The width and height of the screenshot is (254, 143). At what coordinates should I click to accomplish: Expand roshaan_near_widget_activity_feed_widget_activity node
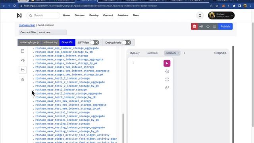tap(33, 135)
